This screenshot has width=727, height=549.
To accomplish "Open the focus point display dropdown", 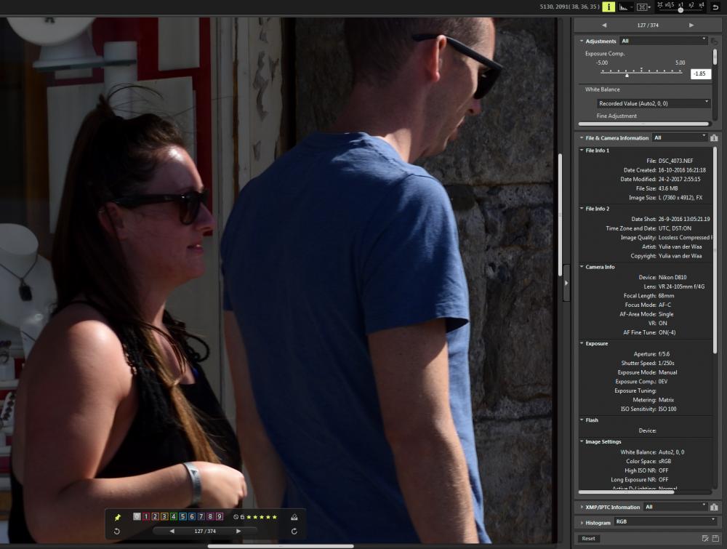I will 643,7.
